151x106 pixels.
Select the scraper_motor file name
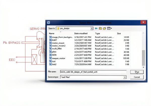pyautogui.click(x=59, y=58)
